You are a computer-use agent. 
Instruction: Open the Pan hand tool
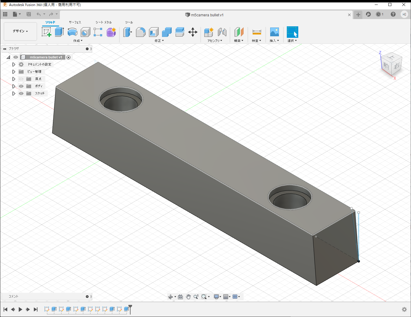[x=188, y=297]
